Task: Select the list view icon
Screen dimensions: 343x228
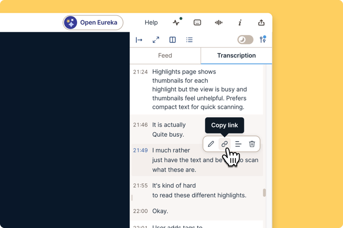Action: 190,40
